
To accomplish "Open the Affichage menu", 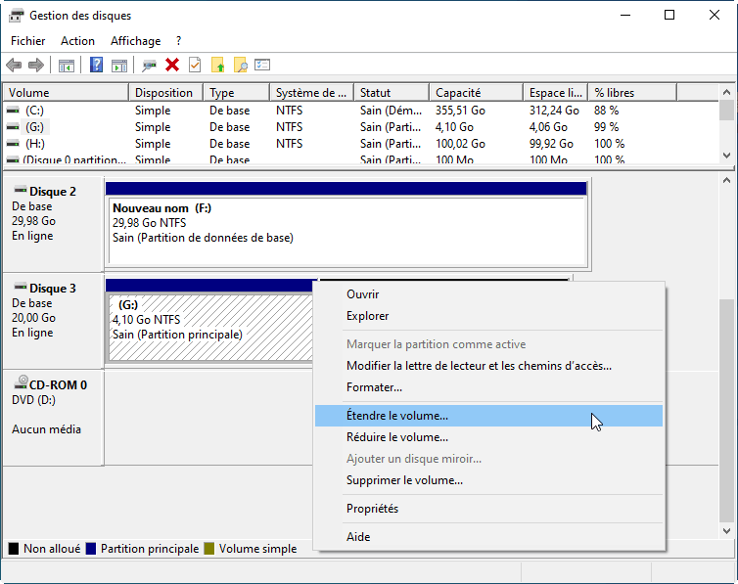I will point(135,41).
